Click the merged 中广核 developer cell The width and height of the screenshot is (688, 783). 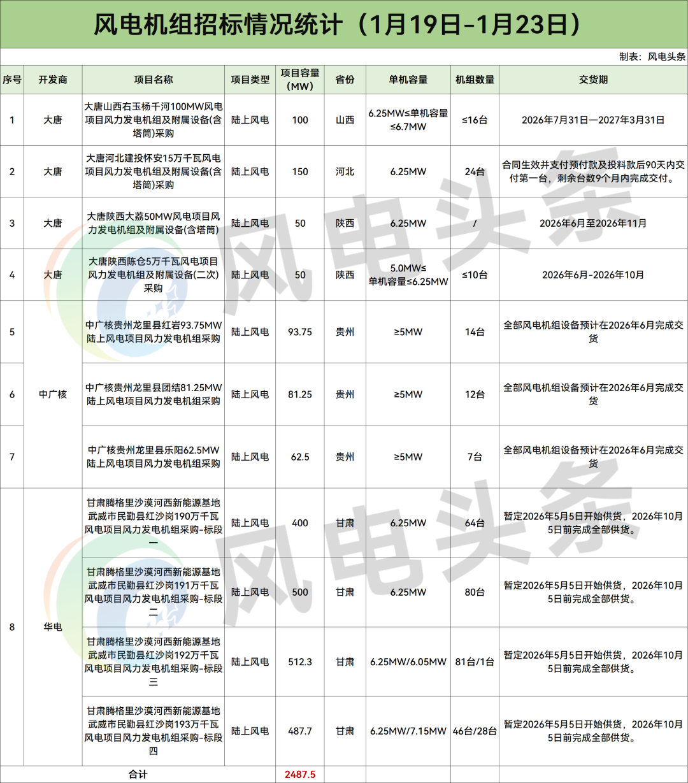pyautogui.click(x=53, y=394)
